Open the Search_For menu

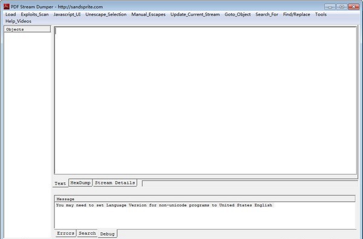(x=267, y=14)
